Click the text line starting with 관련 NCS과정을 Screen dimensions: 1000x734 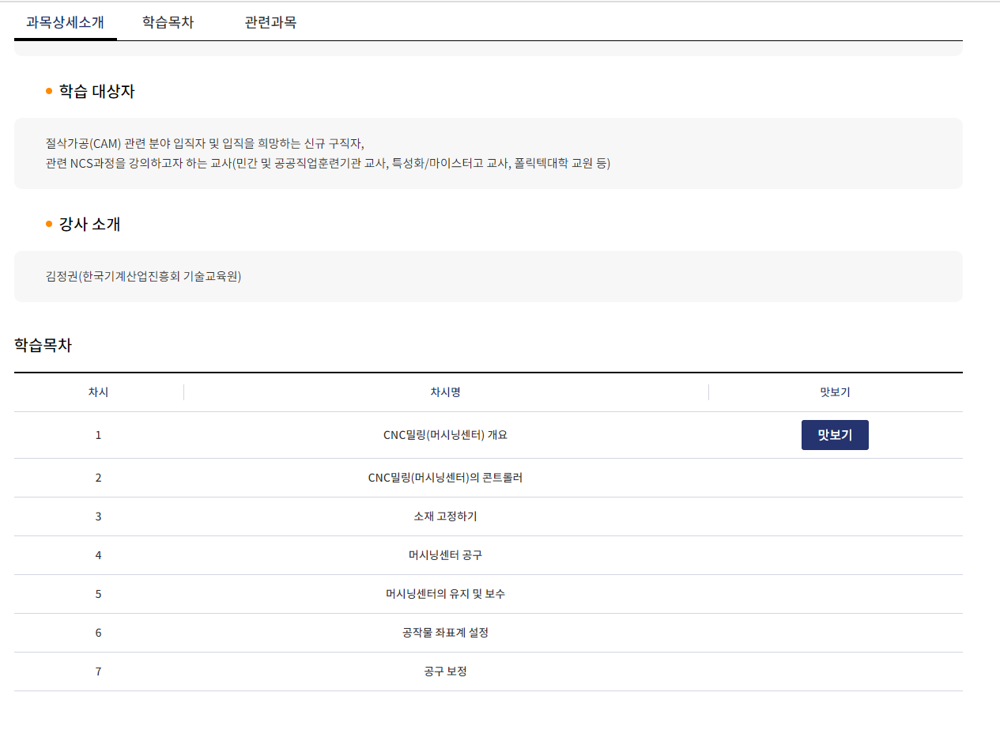click(328, 163)
